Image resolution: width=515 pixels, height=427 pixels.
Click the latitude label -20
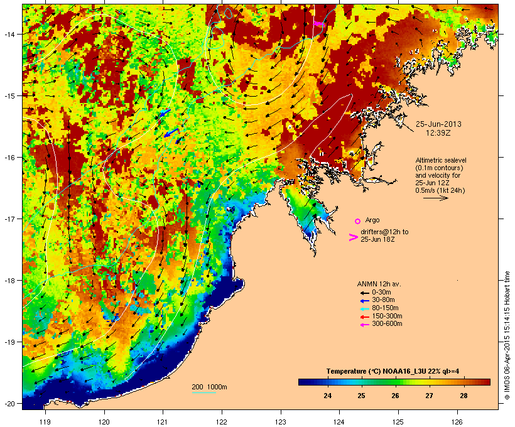9,404
